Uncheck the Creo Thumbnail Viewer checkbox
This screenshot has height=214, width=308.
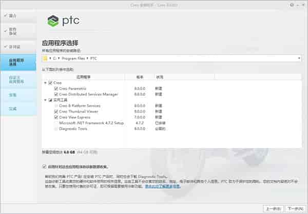click(56, 112)
